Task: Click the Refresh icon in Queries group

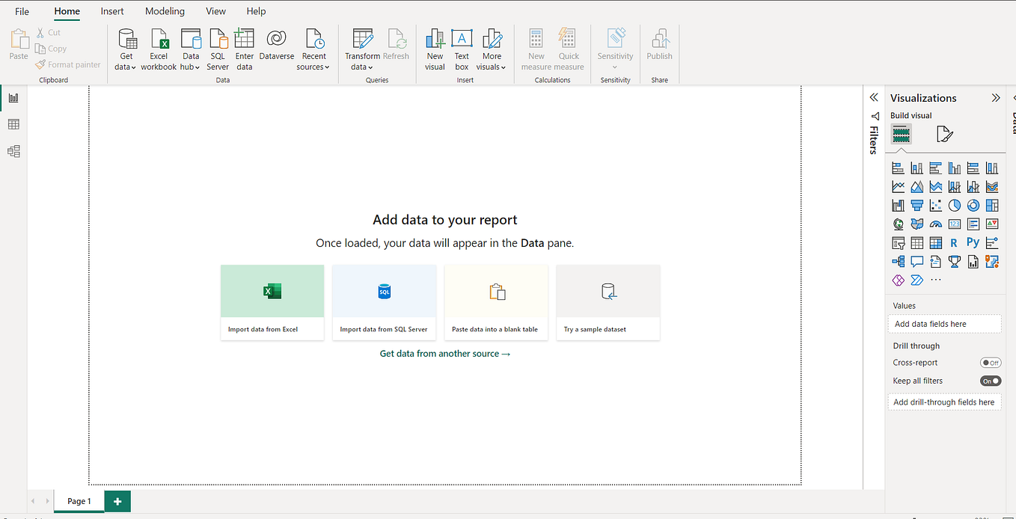Action: tap(397, 45)
